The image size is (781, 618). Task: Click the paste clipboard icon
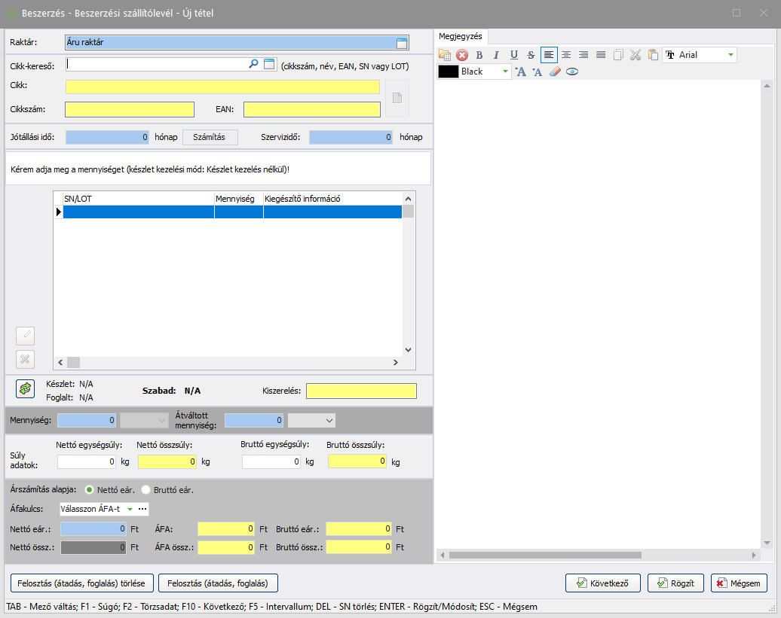pyautogui.click(x=653, y=55)
